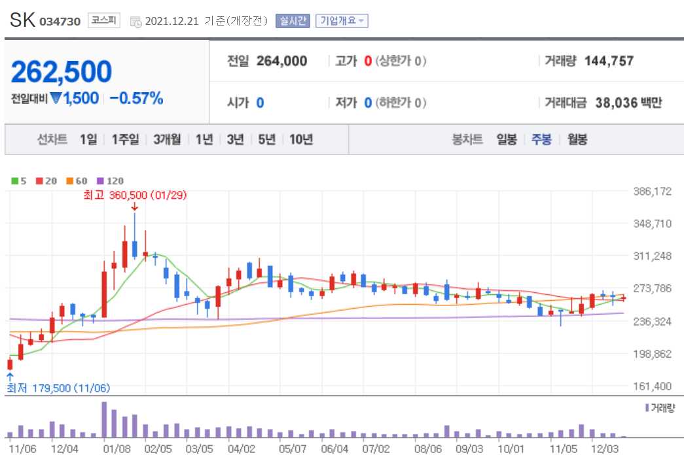684x459 pixels.
Task: Click the red 20-period moving average icon
Action: 38,180
